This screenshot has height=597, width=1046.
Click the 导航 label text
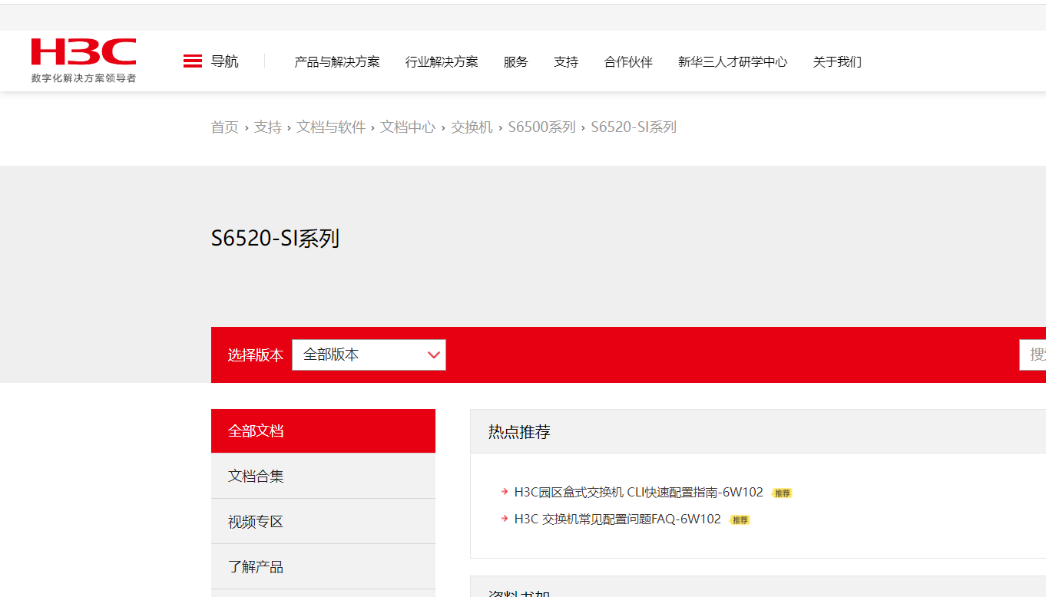click(x=225, y=61)
